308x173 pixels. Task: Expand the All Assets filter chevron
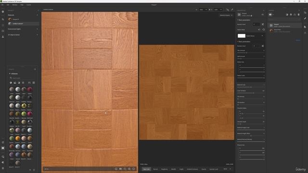coord(10,74)
